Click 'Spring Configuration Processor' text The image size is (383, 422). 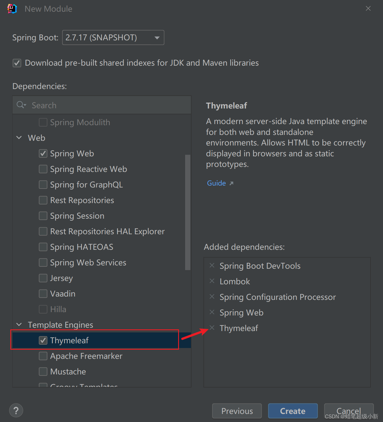coord(278,297)
